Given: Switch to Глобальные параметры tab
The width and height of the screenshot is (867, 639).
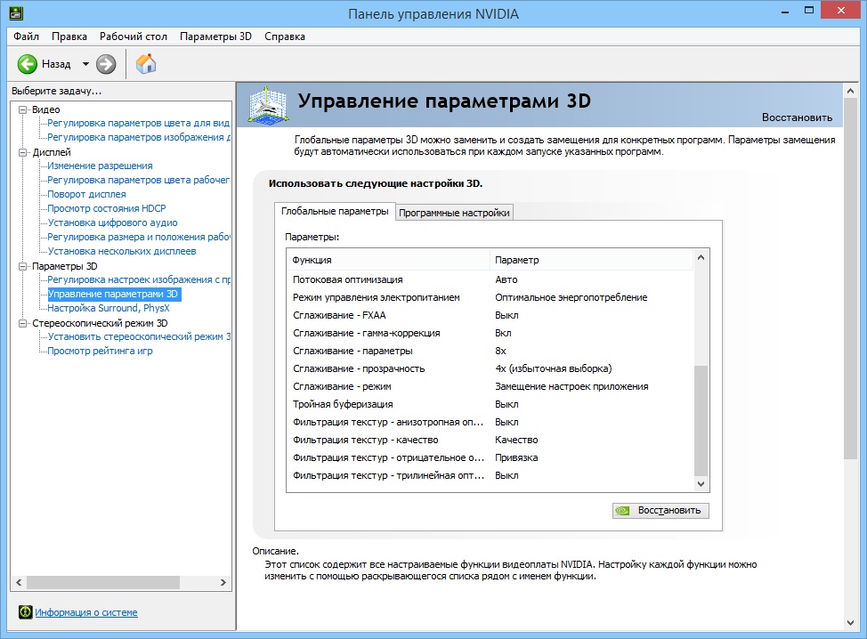Looking at the screenshot, I should (x=335, y=211).
